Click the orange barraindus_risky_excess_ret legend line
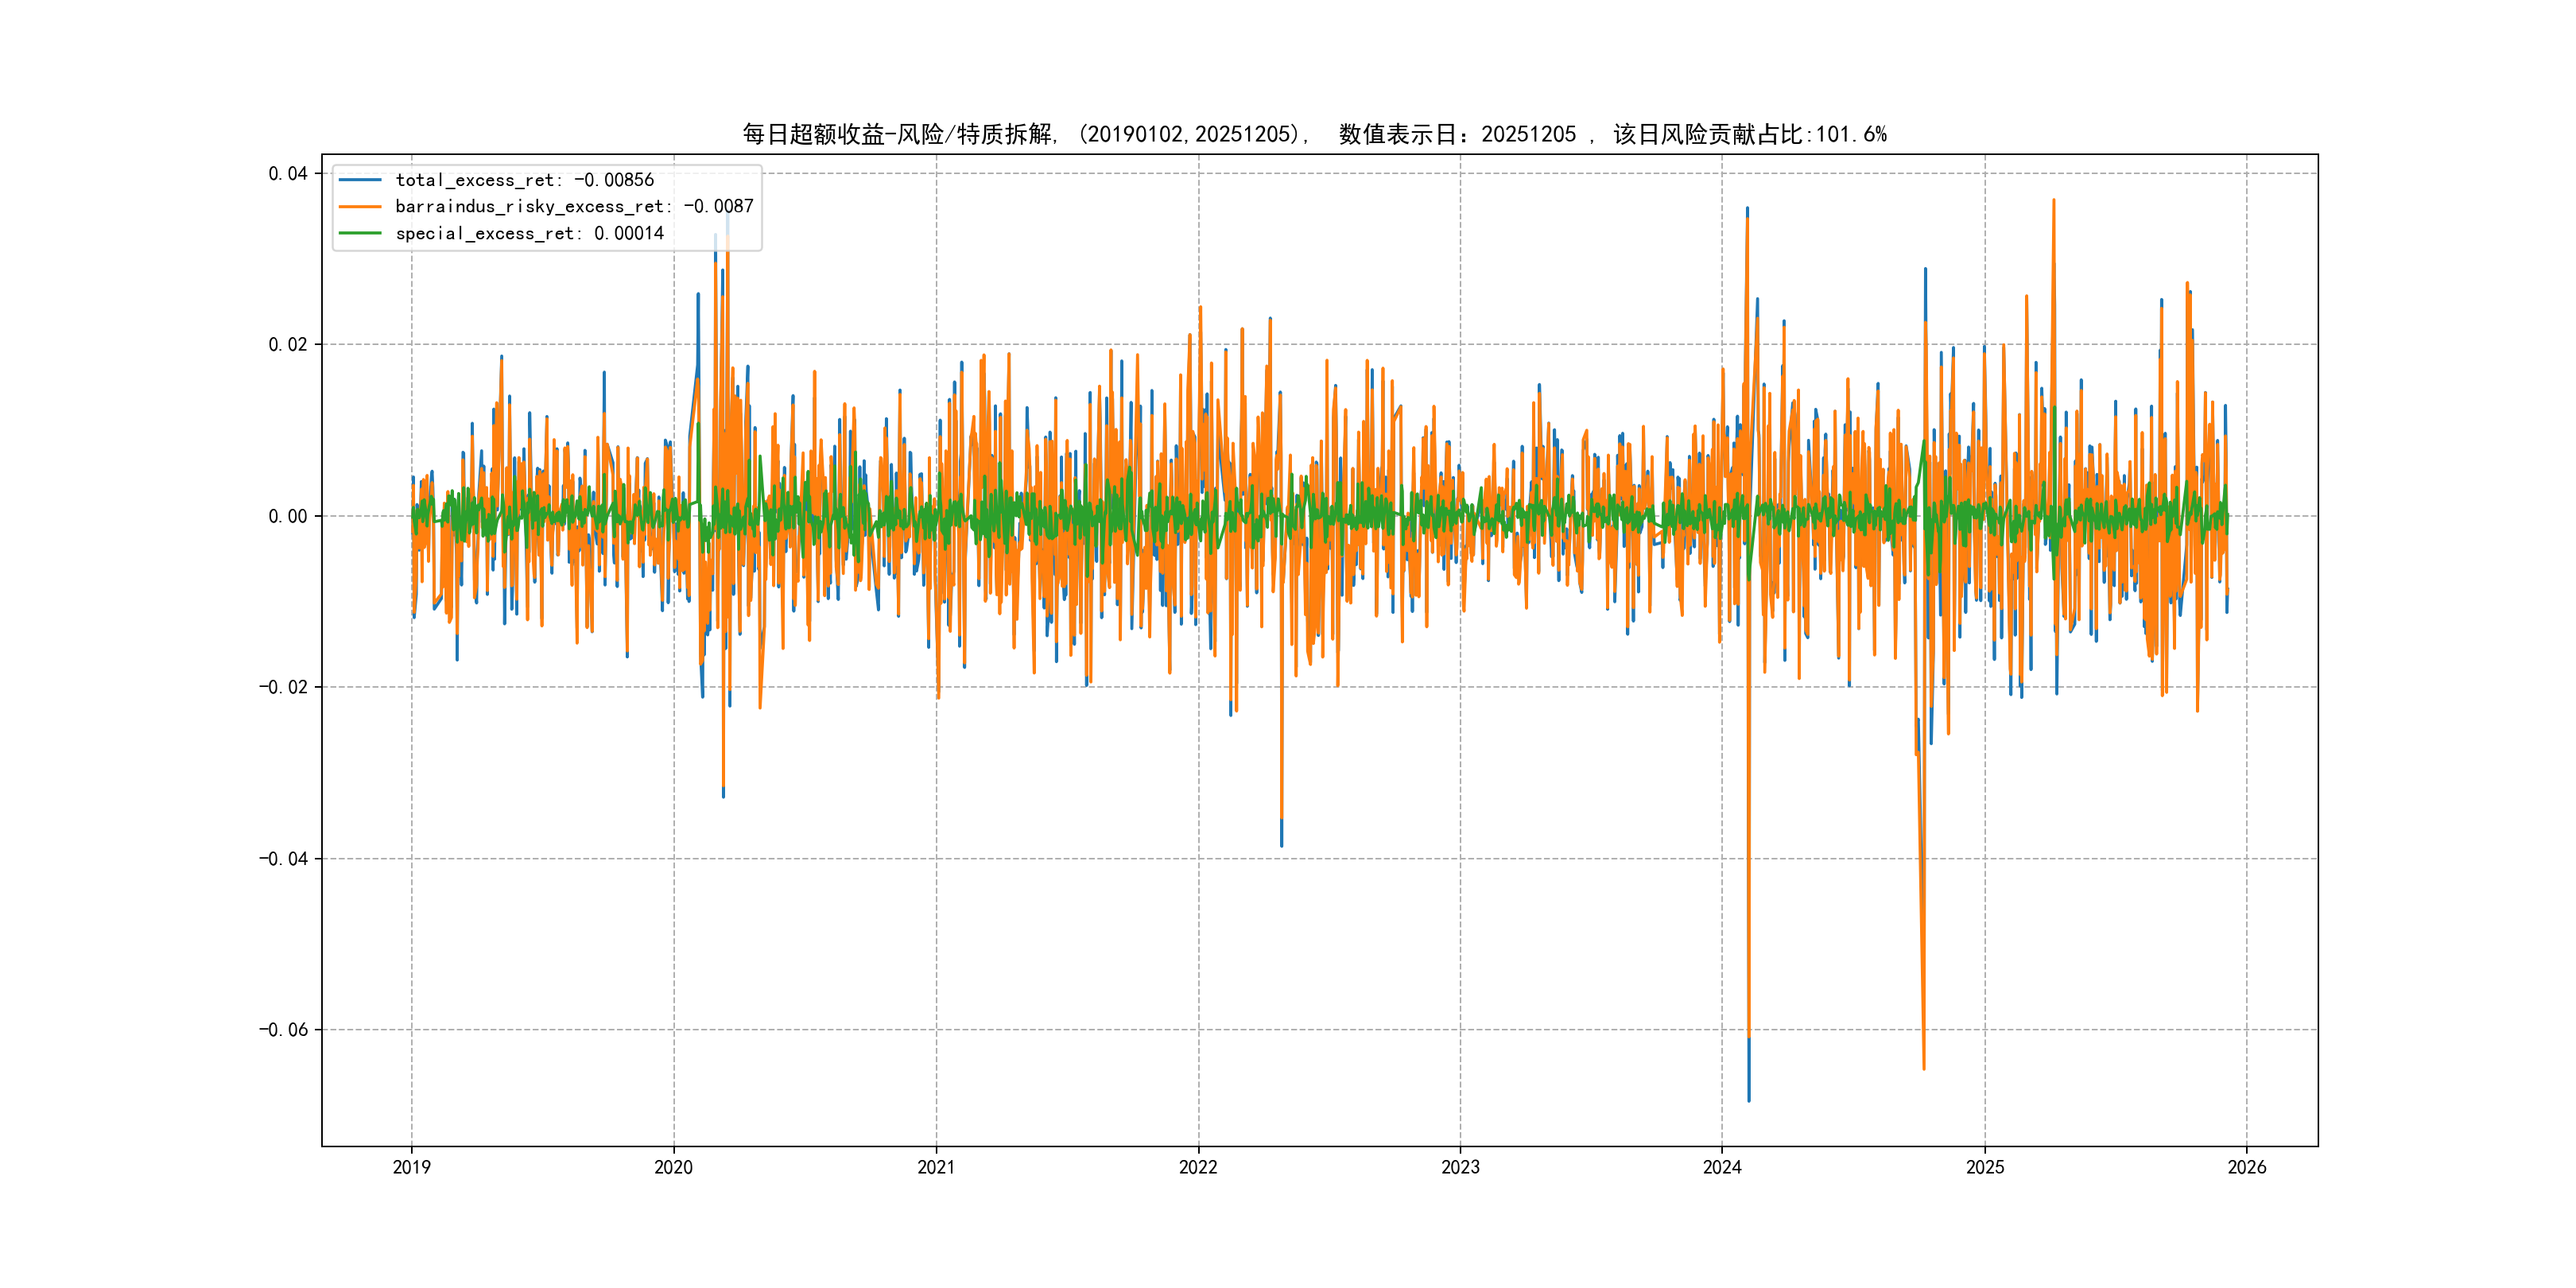 point(360,207)
